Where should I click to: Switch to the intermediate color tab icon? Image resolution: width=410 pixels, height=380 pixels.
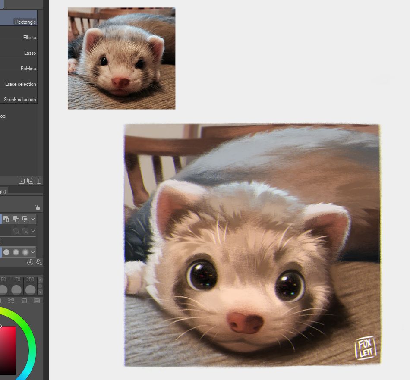tap(24, 301)
